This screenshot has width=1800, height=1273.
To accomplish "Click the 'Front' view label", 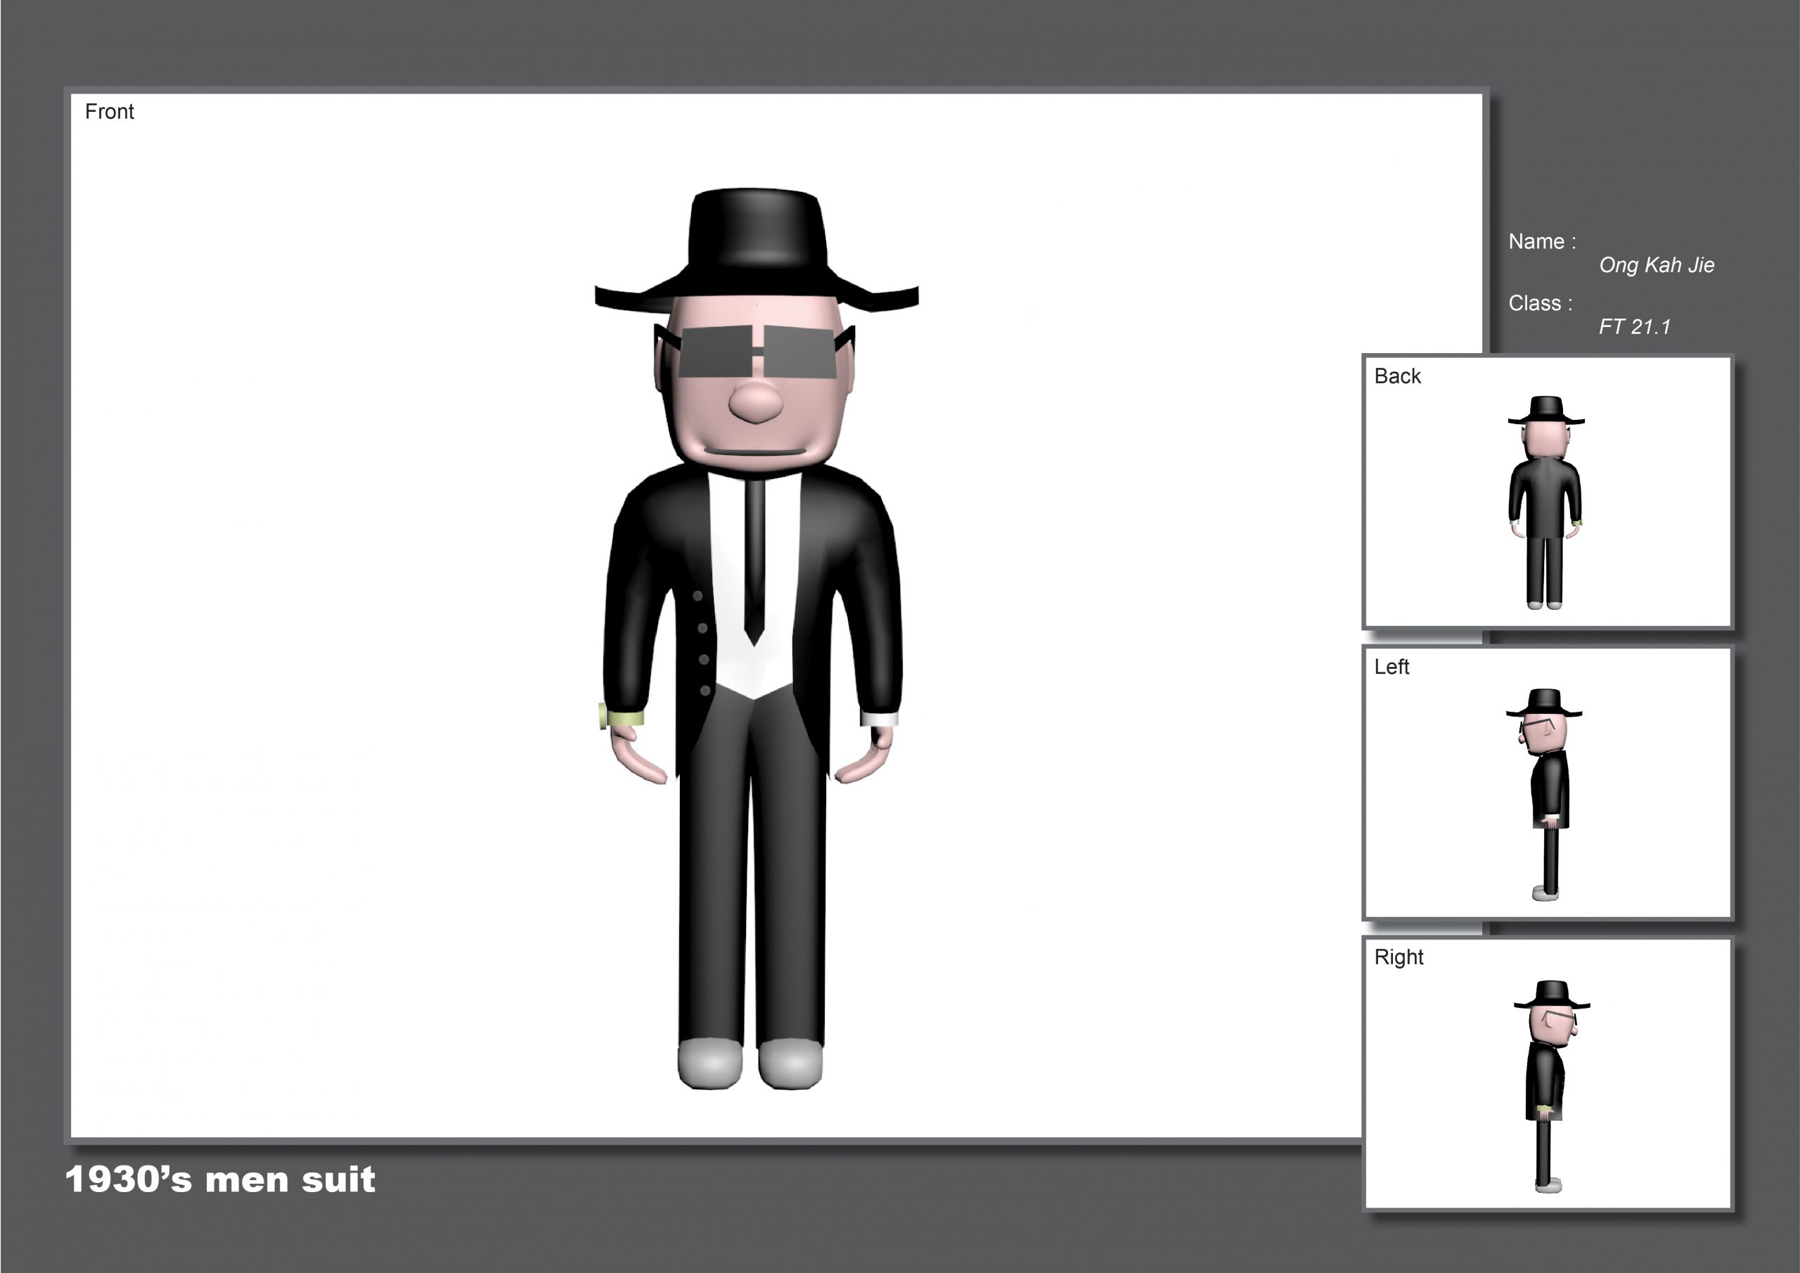I will [109, 112].
